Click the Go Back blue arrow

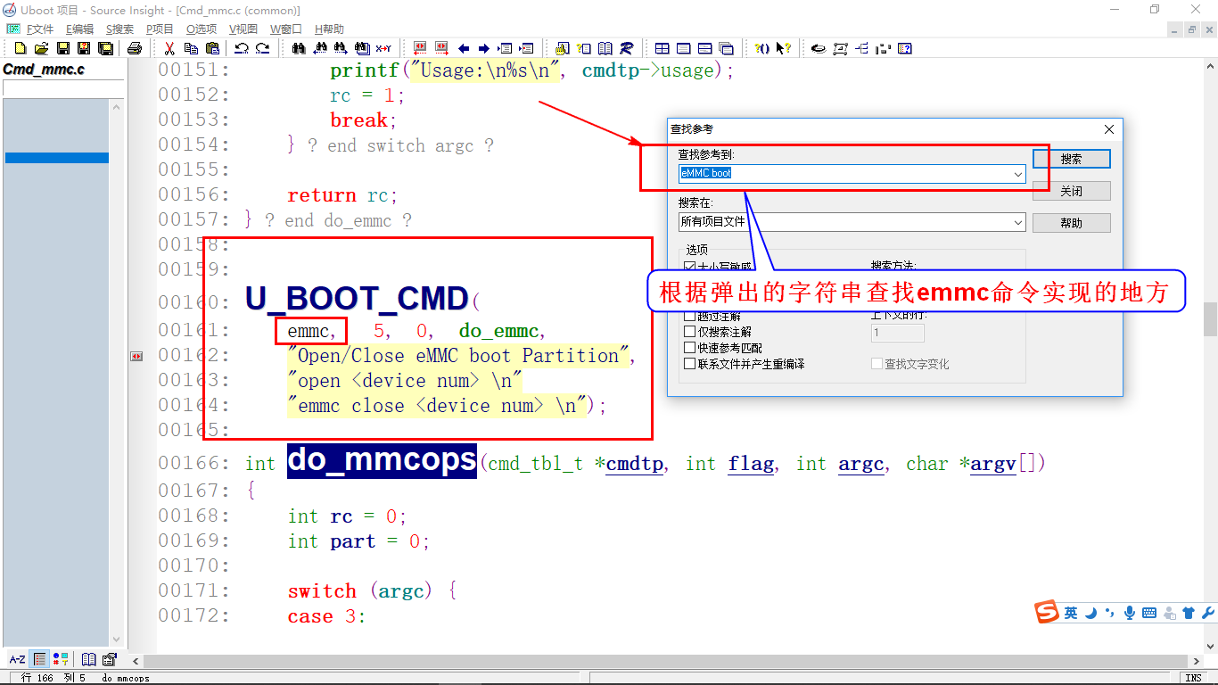click(x=464, y=48)
